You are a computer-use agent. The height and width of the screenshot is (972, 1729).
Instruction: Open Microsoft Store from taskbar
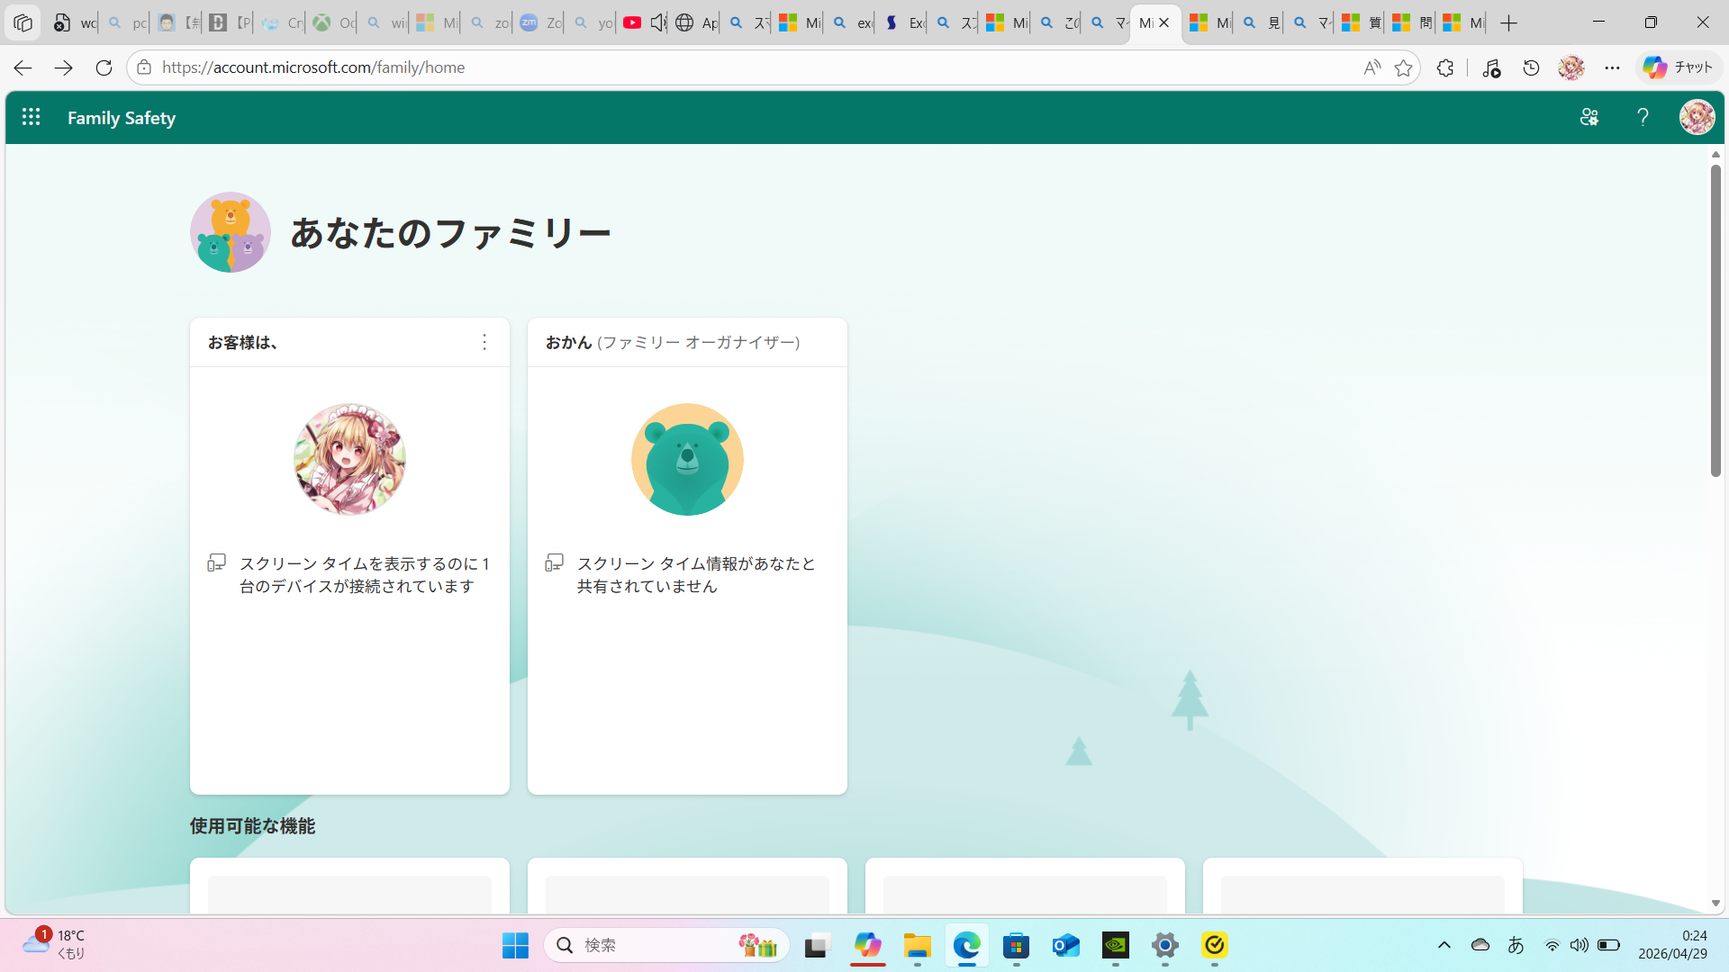pyautogui.click(x=1017, y=945)
